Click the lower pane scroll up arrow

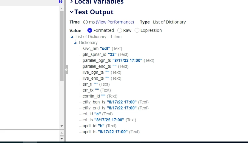62,133
